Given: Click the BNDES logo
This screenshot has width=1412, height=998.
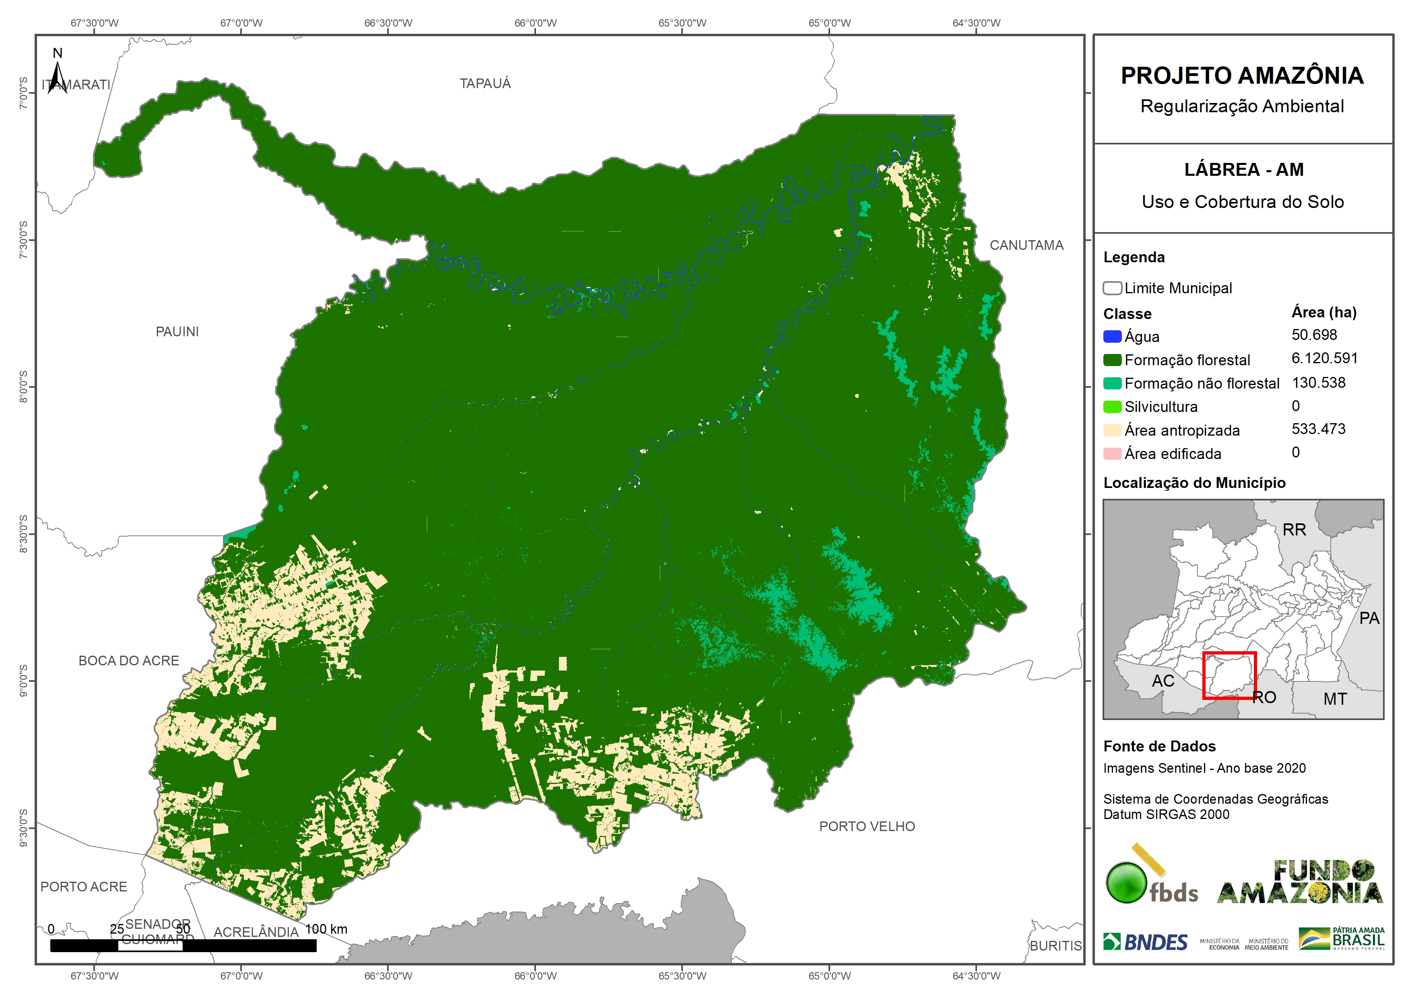Looking at the screenshot, I should [x=1145, y=942].
